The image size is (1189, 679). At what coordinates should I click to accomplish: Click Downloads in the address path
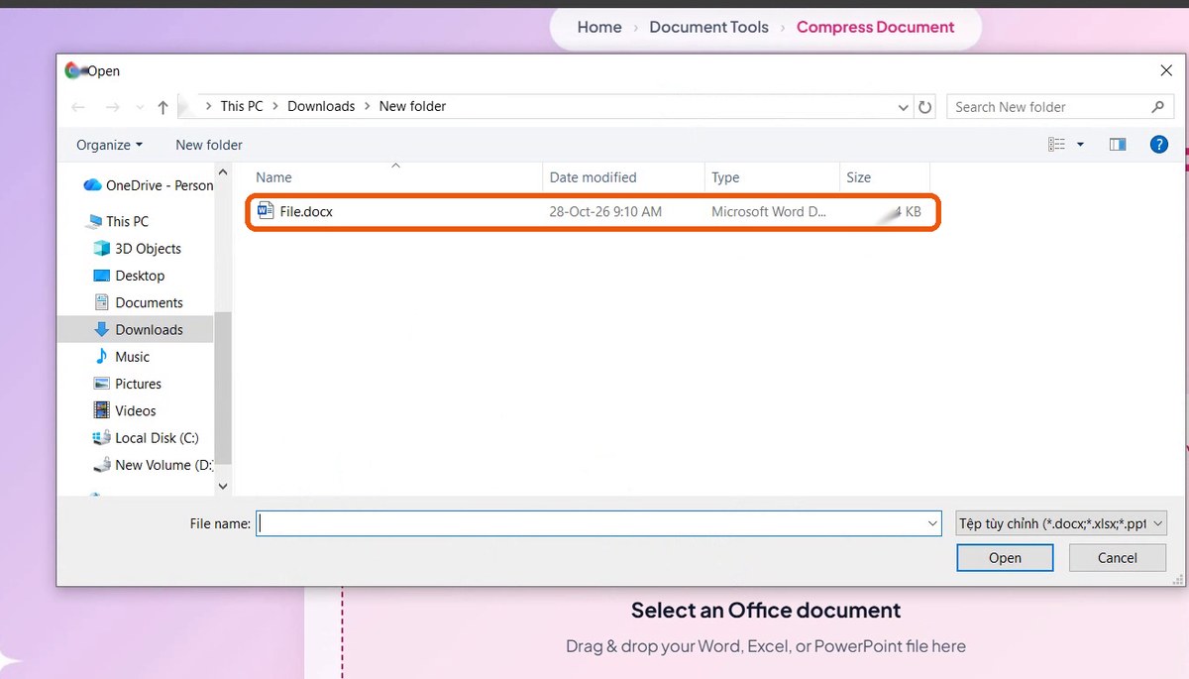(x=321, y=106)
